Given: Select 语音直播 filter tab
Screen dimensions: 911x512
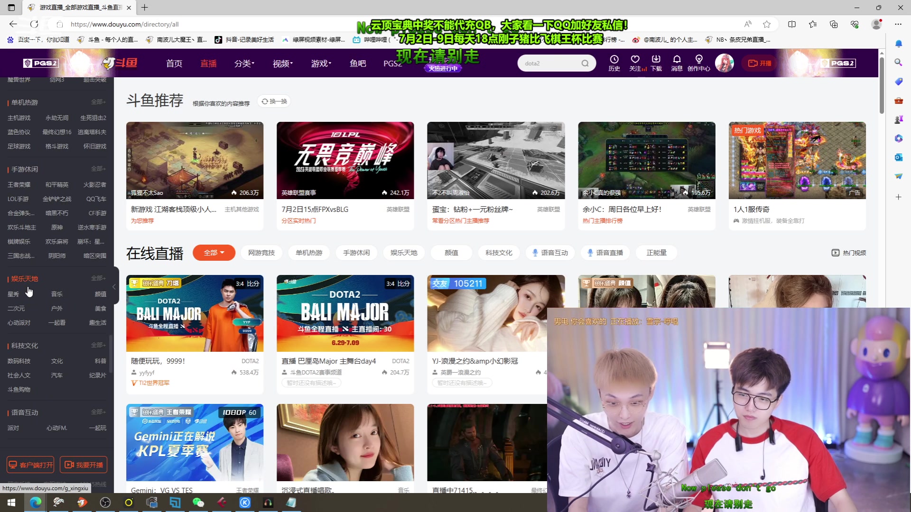Looking at the screenshot, I should point(605,253).
